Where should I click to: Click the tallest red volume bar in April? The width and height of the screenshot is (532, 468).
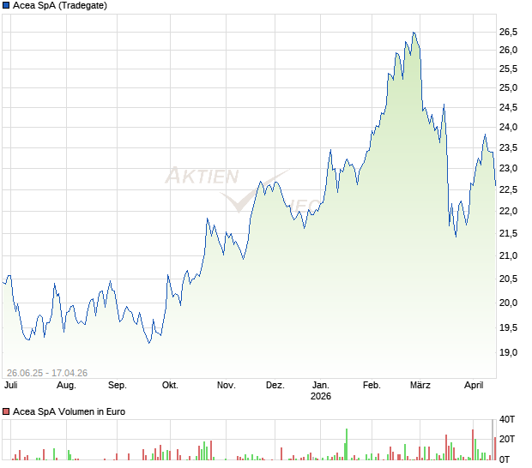473,445
